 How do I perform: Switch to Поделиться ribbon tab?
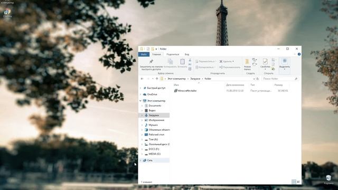173,54
